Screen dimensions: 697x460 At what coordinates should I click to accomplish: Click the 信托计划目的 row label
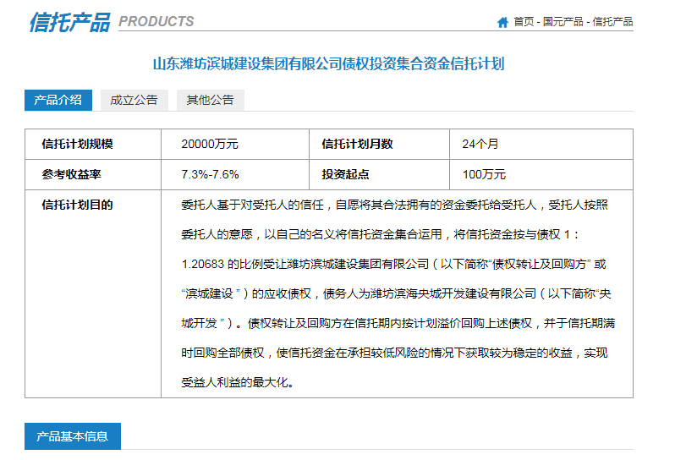tap(77, 205)
